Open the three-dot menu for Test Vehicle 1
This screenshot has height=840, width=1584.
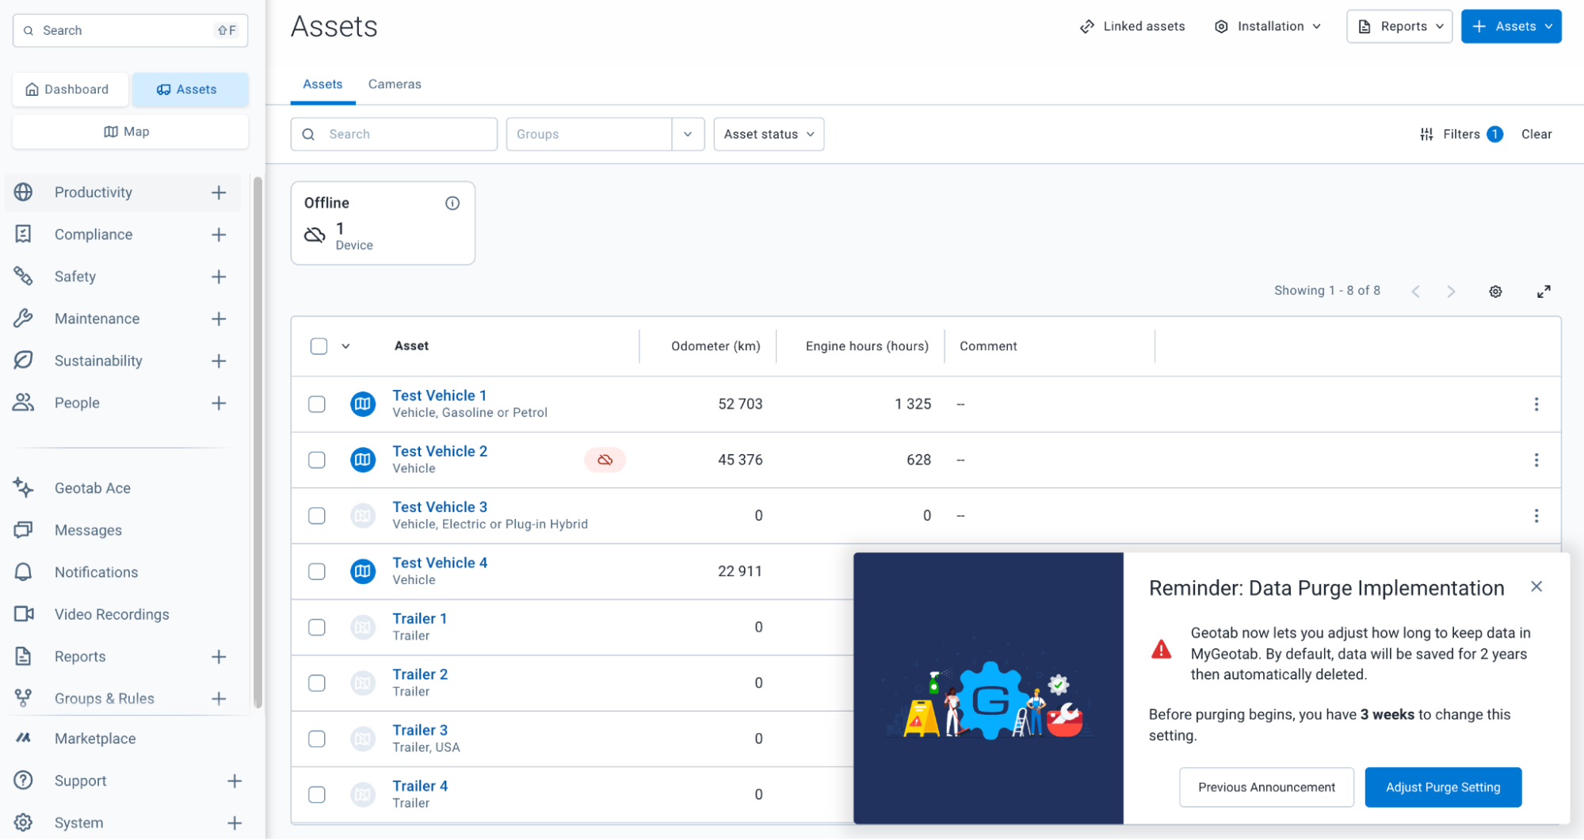pyautogui.click(x=1536, y=404)
